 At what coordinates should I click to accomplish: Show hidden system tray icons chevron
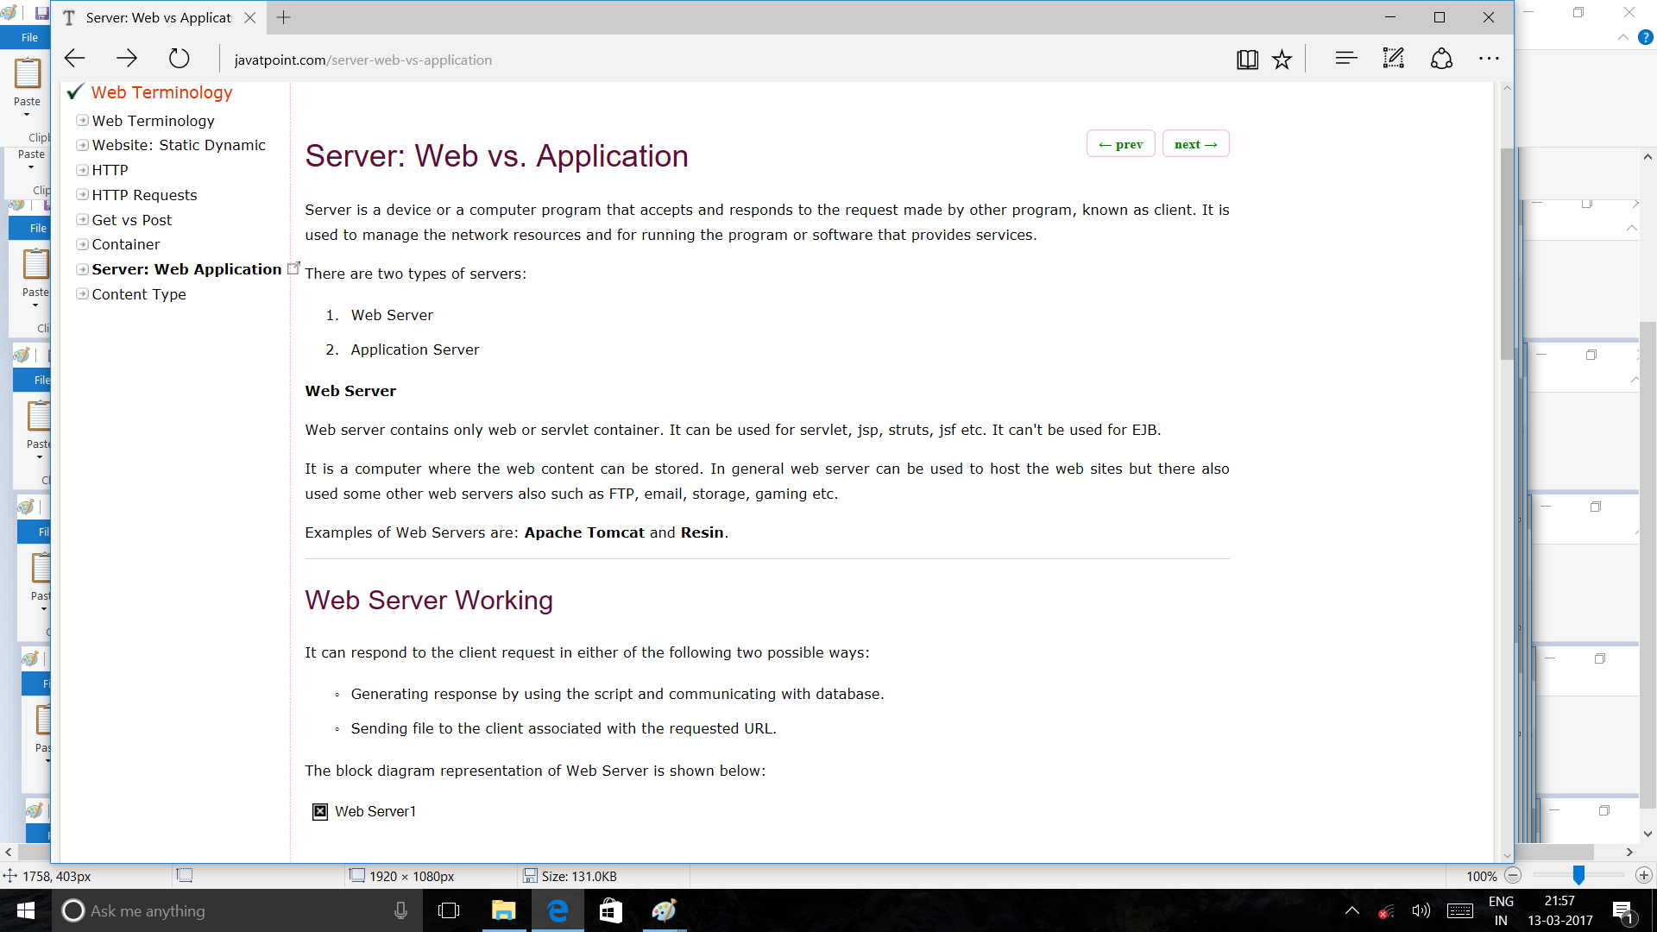pyautogui.click(x=1351, y=910)
